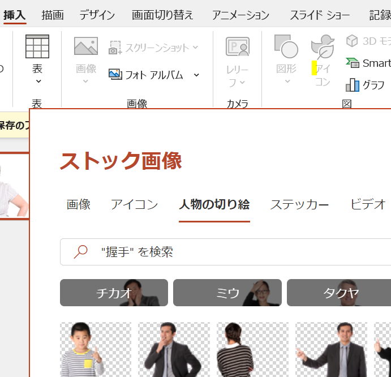This screenshot has width=391, height=377.
Task: Select the チカオ person filter button
Action: pyautogui.click(x=114, y=293)
